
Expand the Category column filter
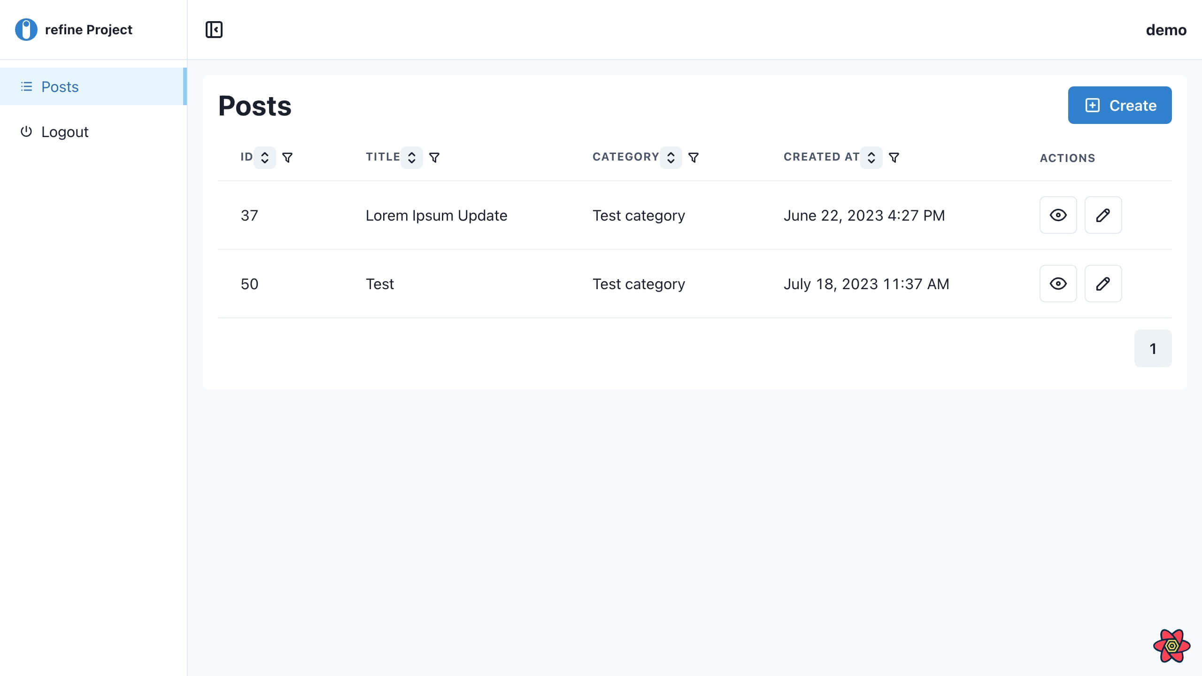tap(693, 157)
